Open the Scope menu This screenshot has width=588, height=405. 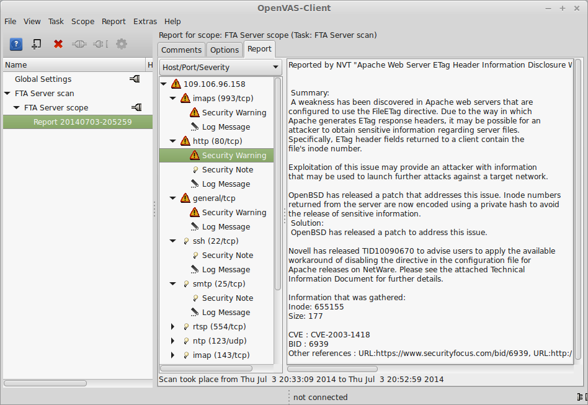point(83,21)
